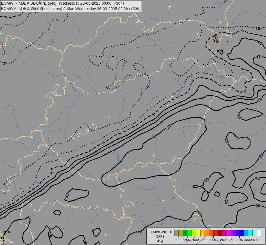Image resolution: width=266 pixels, height=245 pixels.
Task: Click the golden amber swatch before 700
Action: [202, 233]
